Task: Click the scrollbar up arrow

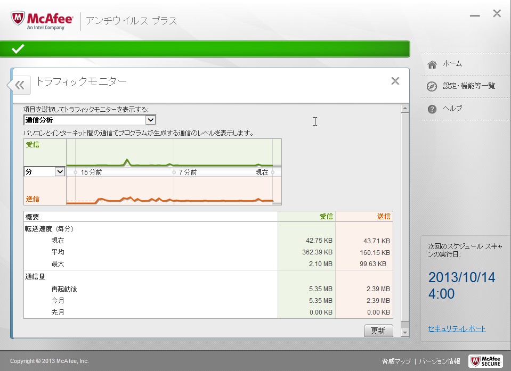Action: [x=405, y=109]
